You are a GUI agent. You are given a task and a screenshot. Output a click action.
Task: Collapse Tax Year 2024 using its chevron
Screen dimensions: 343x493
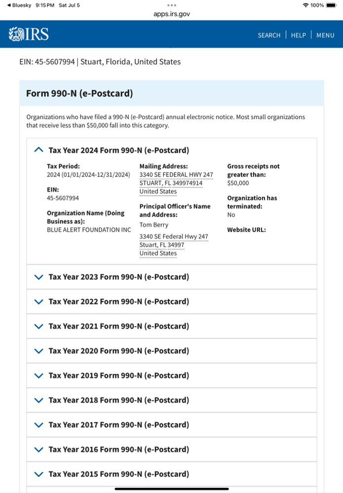click(38, 149)
